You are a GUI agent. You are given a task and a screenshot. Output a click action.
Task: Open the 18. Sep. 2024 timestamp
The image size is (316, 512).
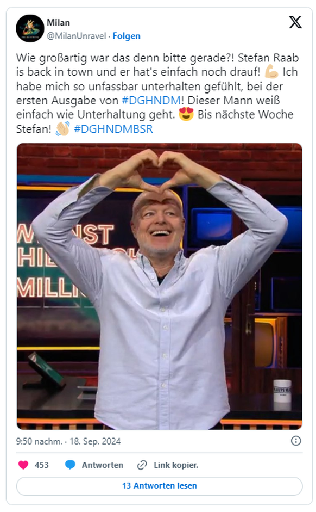pyautogui.click(x=95, y=441)
